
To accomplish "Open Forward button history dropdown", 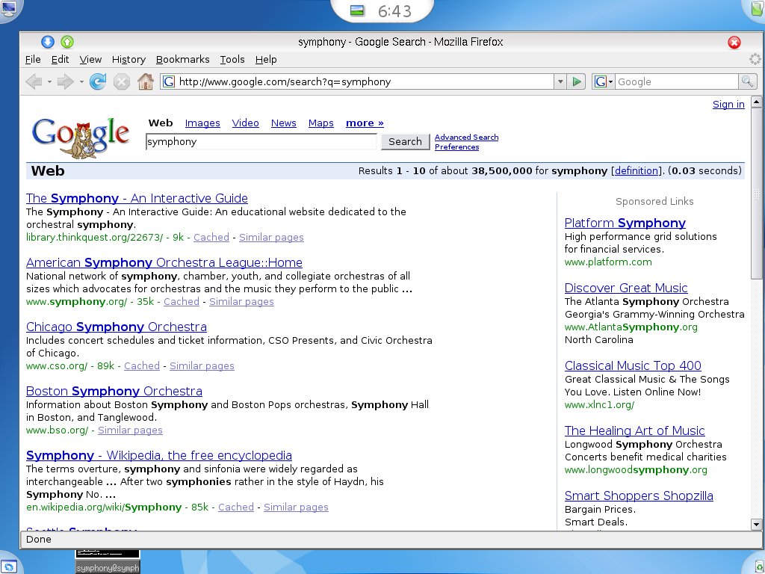I will tap(81, 82).
